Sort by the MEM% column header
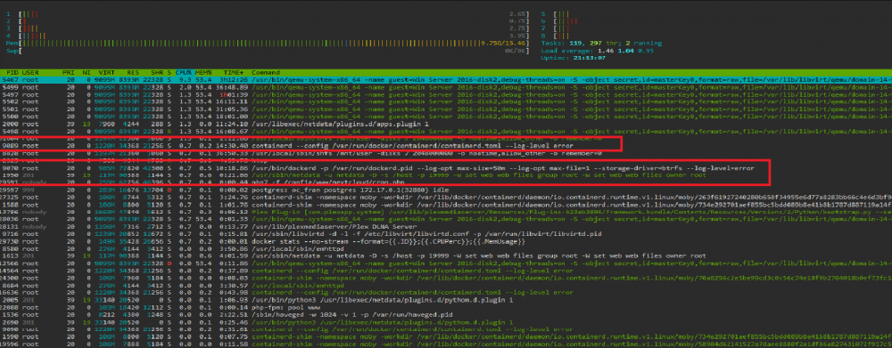 [202, 73]
